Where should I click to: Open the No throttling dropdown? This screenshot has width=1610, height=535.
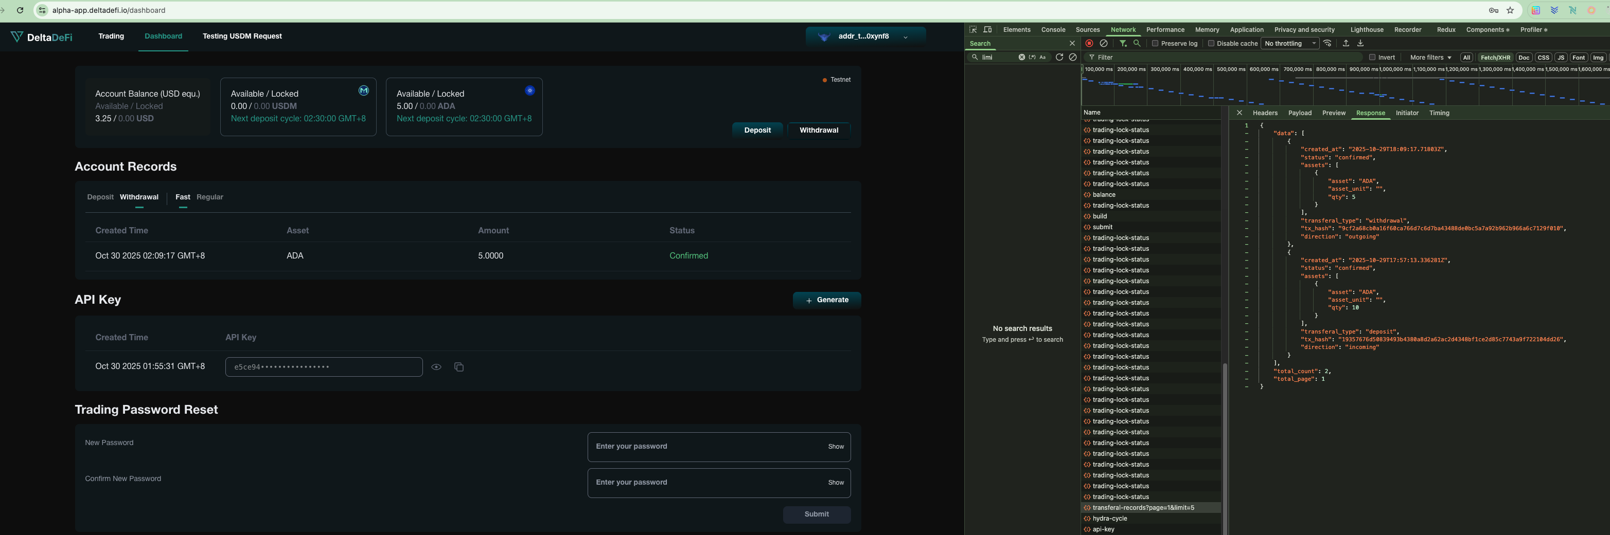point(1289,44)
